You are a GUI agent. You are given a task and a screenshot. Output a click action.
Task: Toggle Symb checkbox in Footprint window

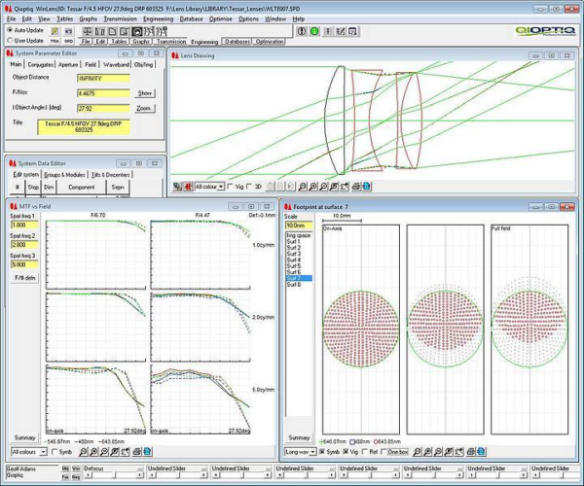pyautogui.click(x=322, y=452)
